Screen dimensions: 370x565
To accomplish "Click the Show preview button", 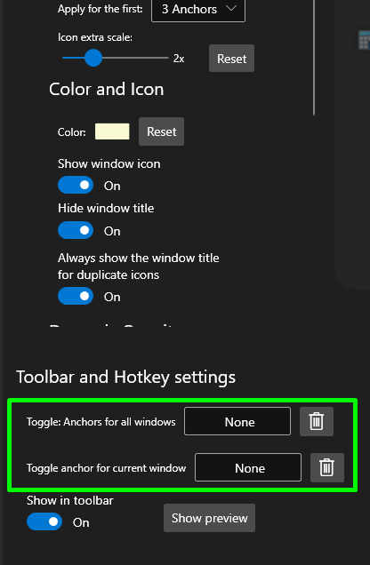I will pos(210,518).
